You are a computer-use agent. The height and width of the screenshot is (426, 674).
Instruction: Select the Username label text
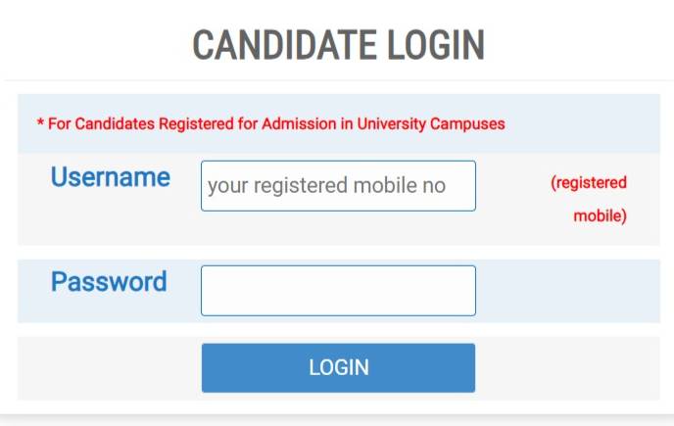pos(111,177)
